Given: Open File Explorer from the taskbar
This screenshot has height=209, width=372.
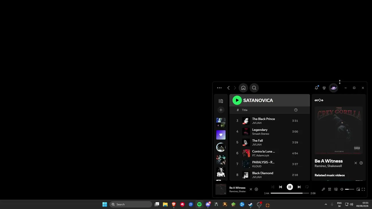Looking at the screenshot, I should click(x=165, y=204).
